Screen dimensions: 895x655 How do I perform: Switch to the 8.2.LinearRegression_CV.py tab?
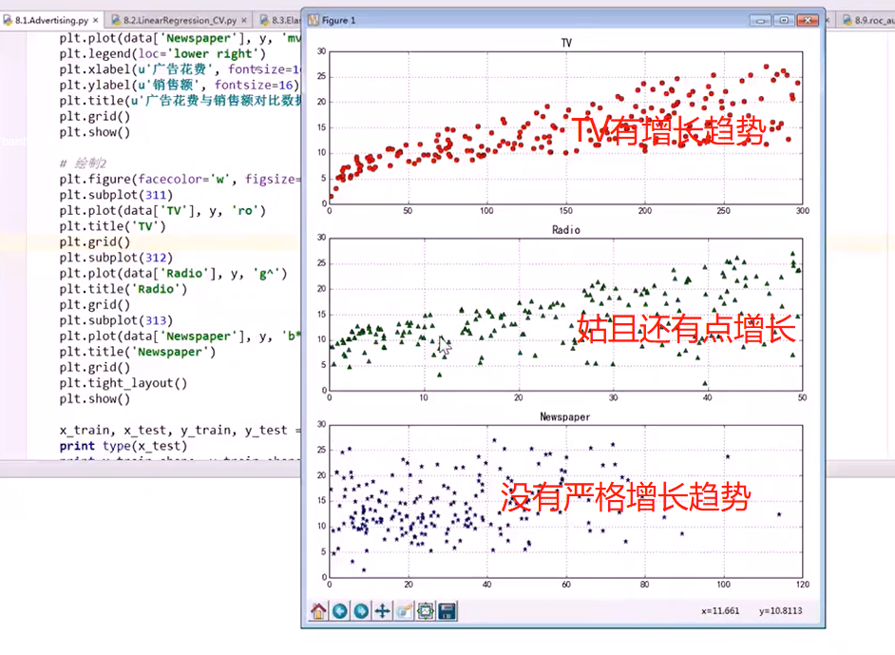(180, 20)
